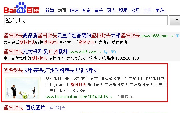
Task: Click the Baidu search button
Action: (175, 20)
